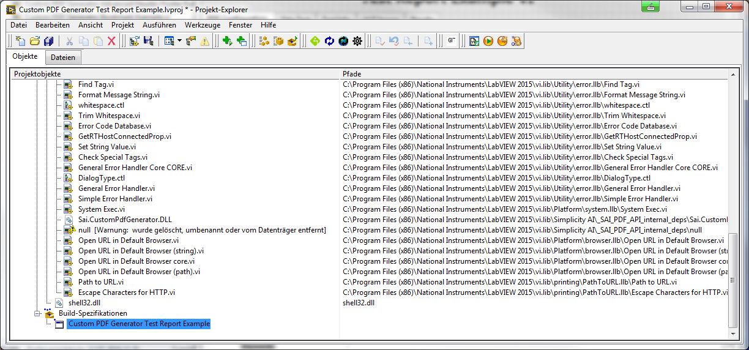Select Escape Characters for HTTP.vi item

click(127, 292)
